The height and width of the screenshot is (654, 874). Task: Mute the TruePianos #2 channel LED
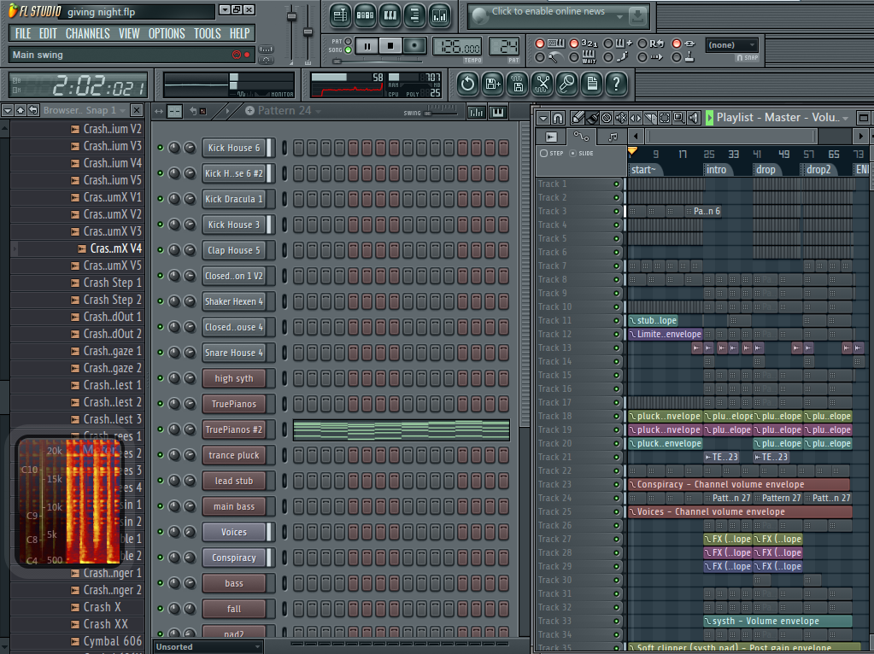pyautogui.click(x=161, y=429)
